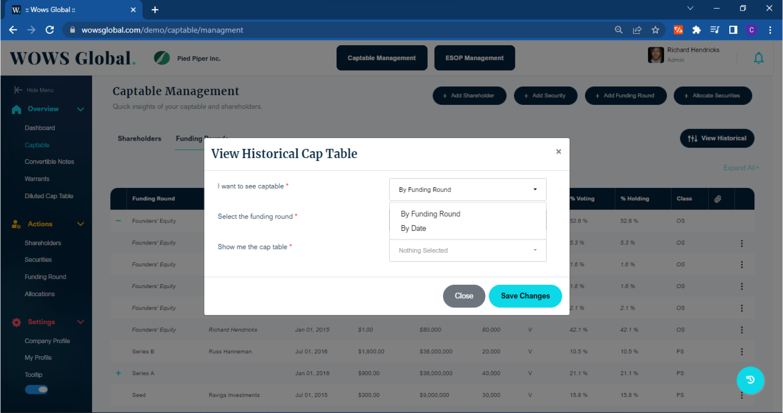
Task: Expand the Series A row plus icon
Action: click(118, 373)
